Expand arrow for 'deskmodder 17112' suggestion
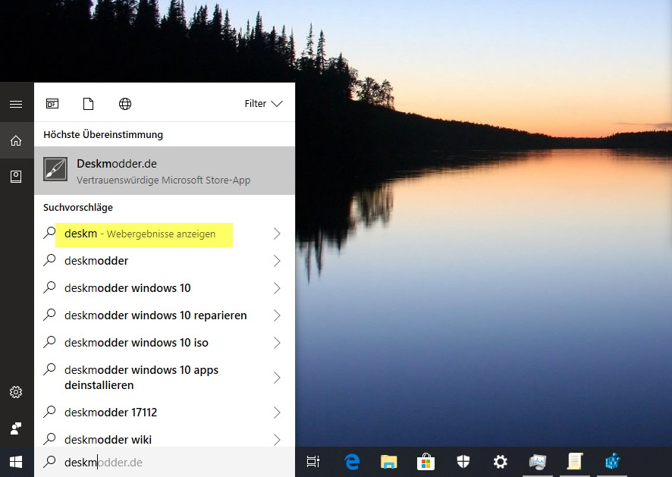Image resolution: width=672 pixels, height=477 pixels. (277, 413)
